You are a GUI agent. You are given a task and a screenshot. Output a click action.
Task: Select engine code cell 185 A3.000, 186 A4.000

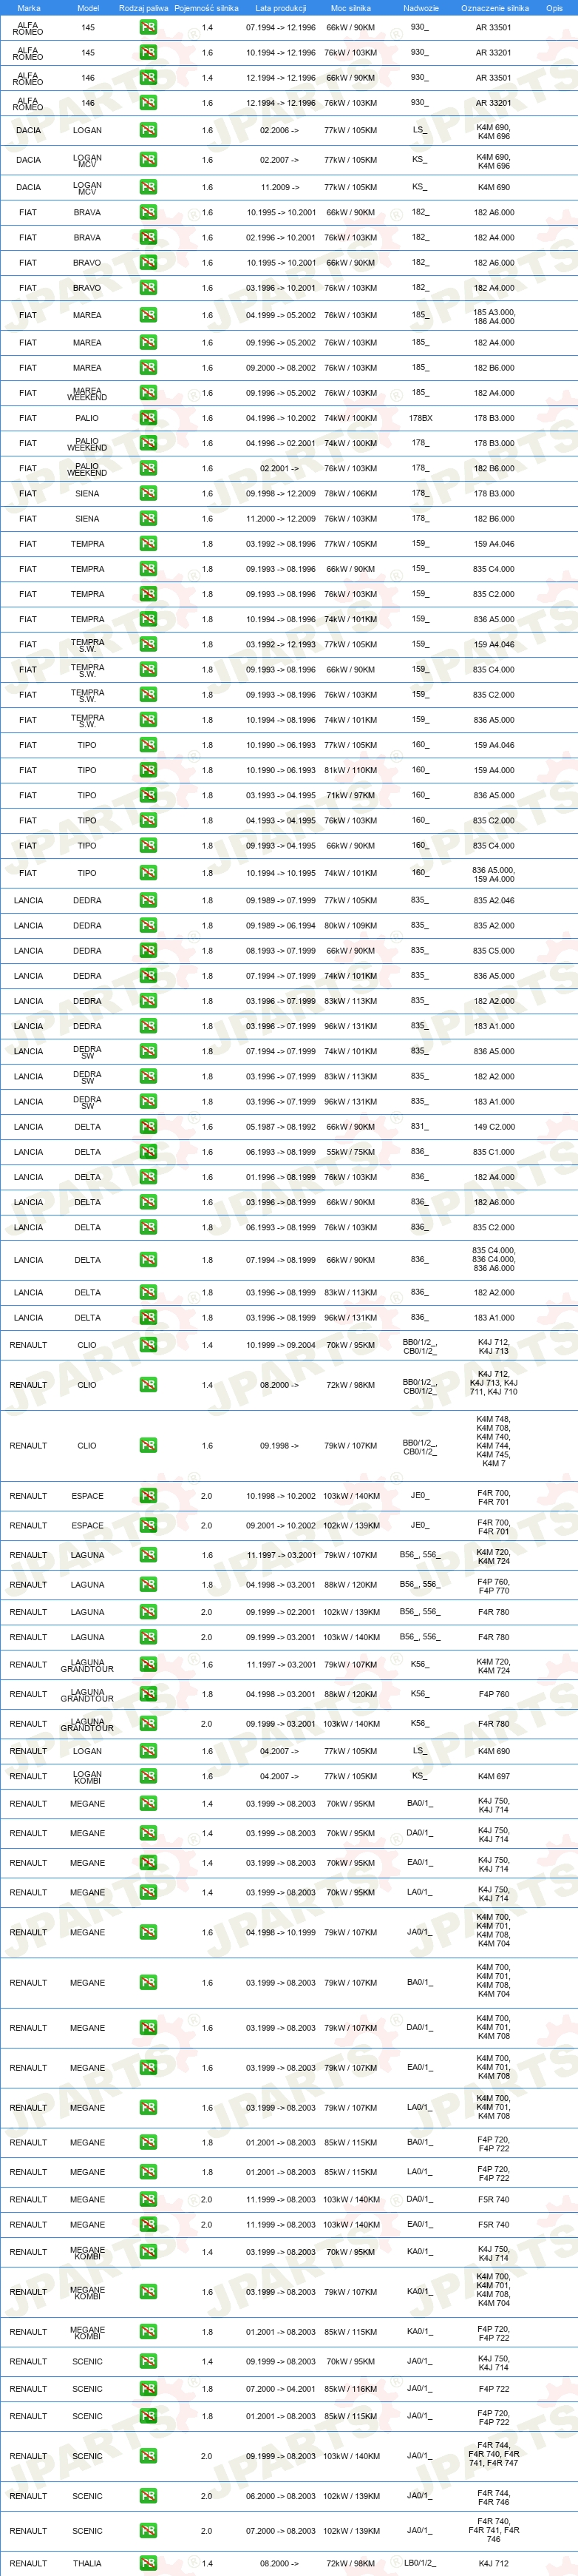pyautogui.click(x=493, y=316)
